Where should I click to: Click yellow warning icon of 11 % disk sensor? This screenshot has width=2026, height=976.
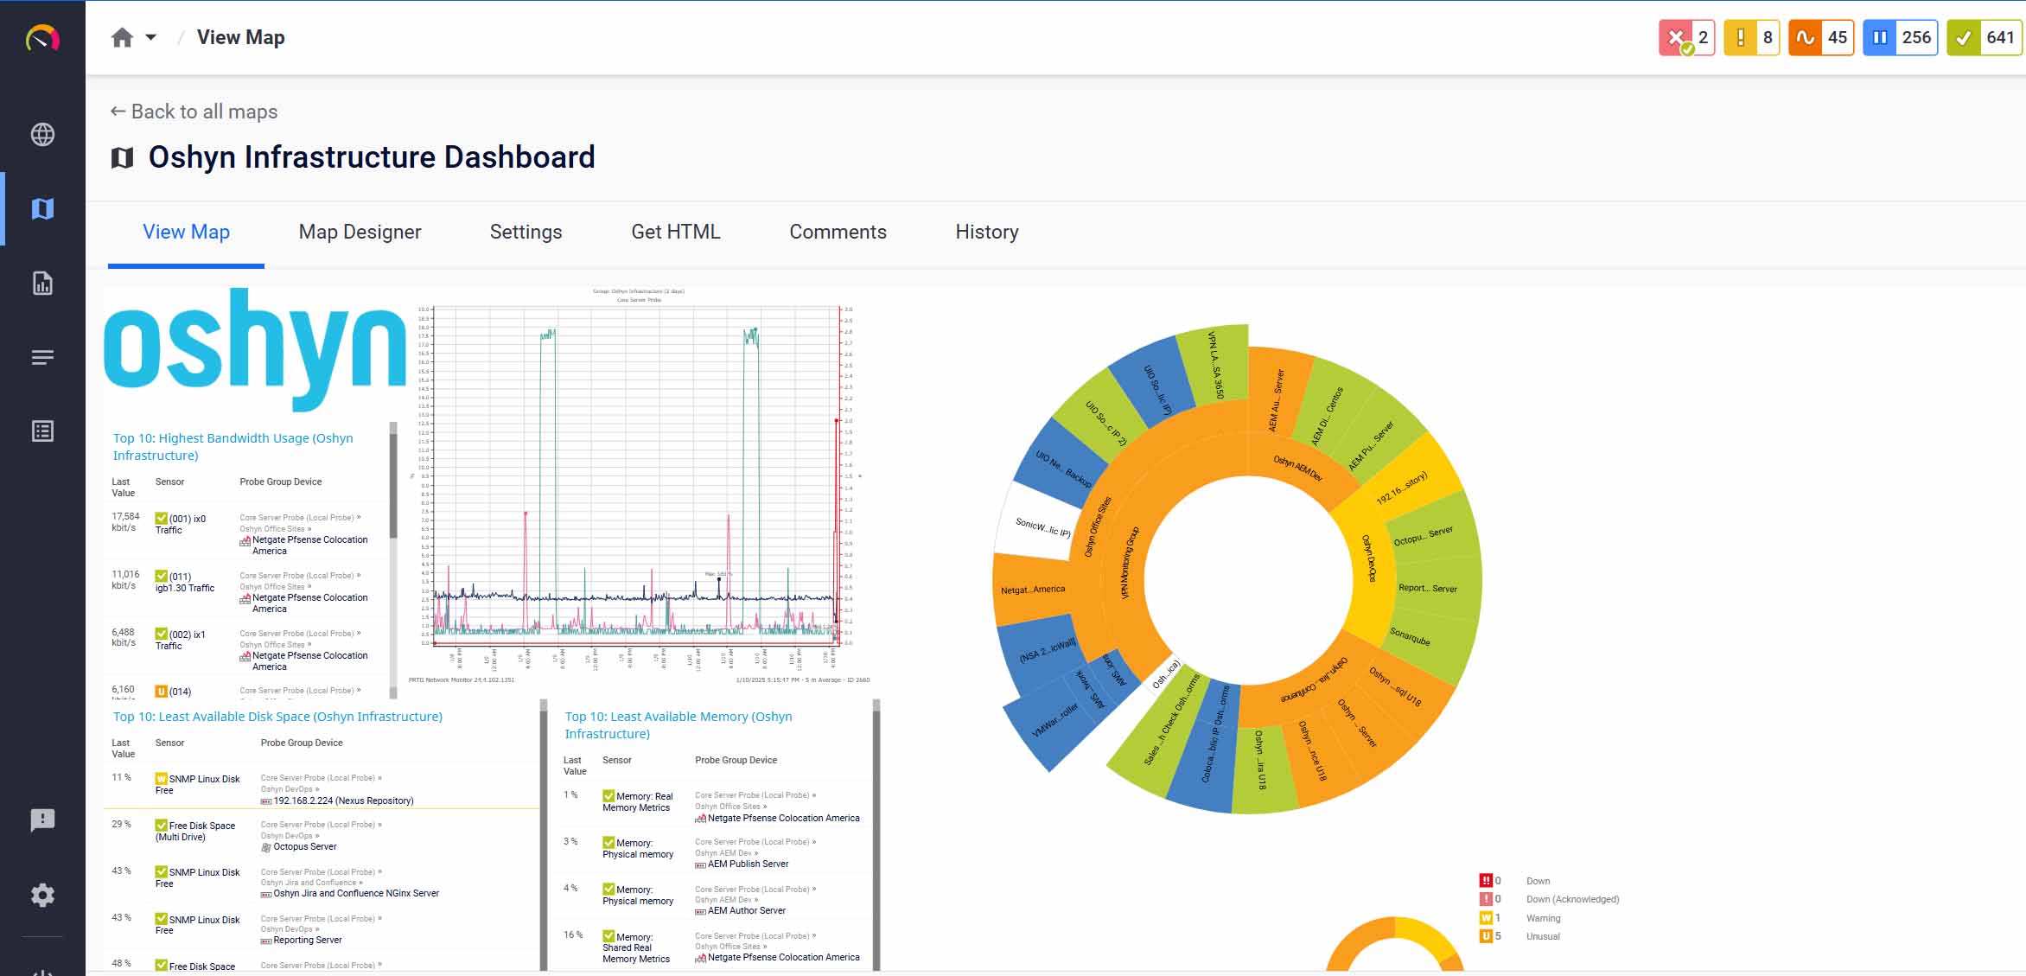(x=161, y=779)
